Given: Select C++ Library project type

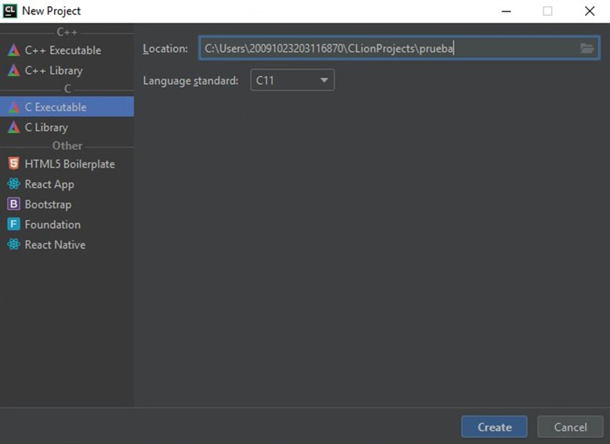Looking at the screenshot, I should (x=67, y=70).
